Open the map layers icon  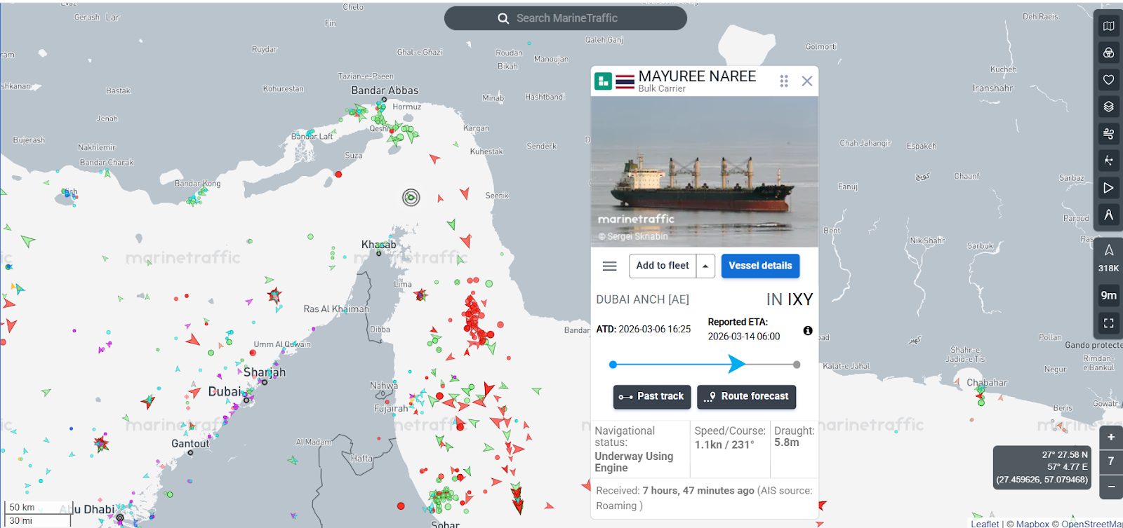[x=1108, y=107]
